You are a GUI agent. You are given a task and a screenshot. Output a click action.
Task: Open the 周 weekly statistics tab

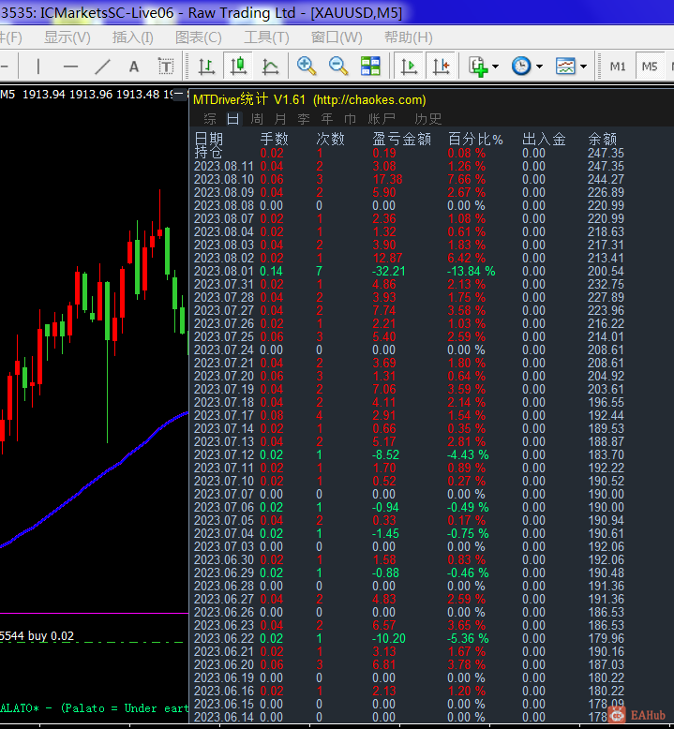(257, 119)
